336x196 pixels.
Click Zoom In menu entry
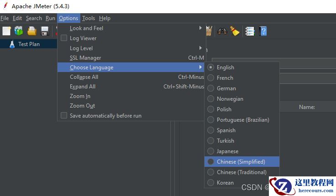pyautogui.click(x=131, y=96)
